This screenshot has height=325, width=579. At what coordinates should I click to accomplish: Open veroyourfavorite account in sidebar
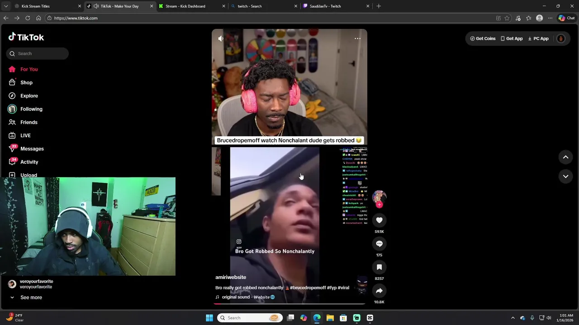30,284
